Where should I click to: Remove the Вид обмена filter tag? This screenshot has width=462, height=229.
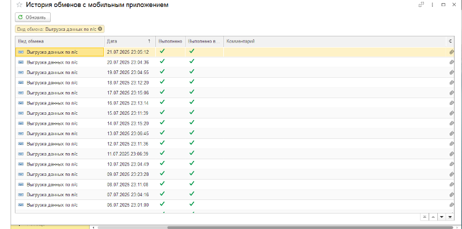pos(100,29)
